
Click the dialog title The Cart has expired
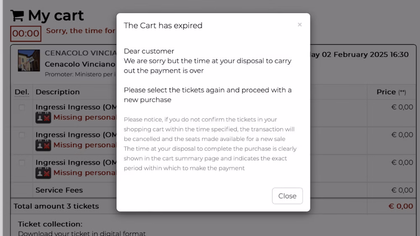pyautogui.click(x=163, y=26)
